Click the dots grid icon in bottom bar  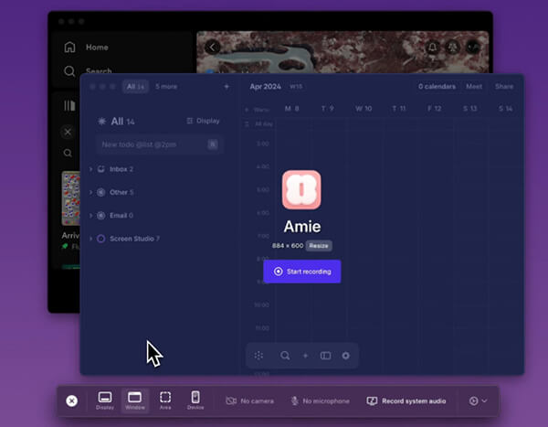(x=258, y=356)
